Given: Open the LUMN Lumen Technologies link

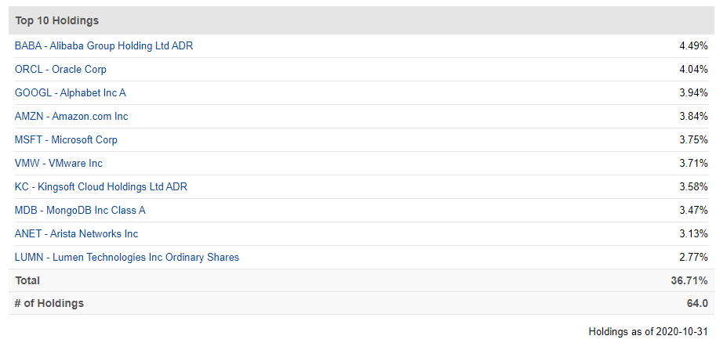Looking at the screenshot, I should 126,258.
